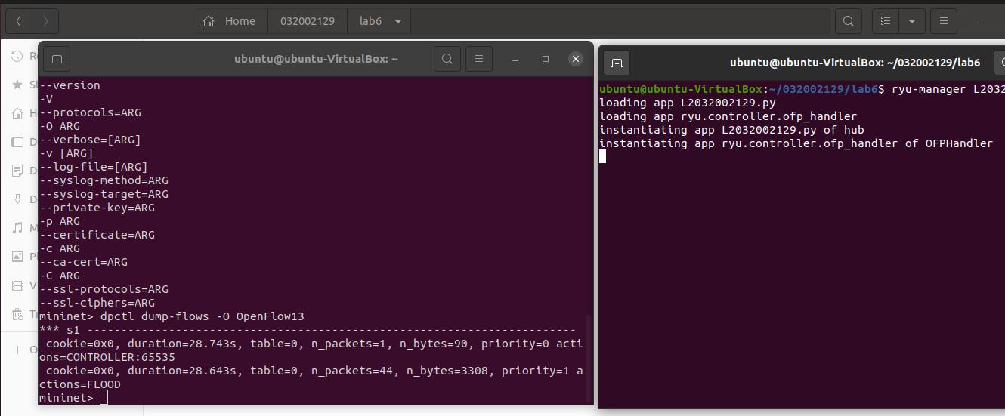Go forward in the file manager
1005x416 pixels.
[x=45, y=21]
